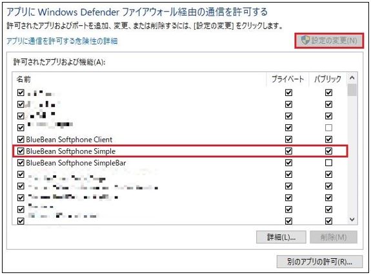This screenshot has height=275, width=371.
Task: Toggle public checkbox for BlueBean Softphone Client
Action: [328, 139]
